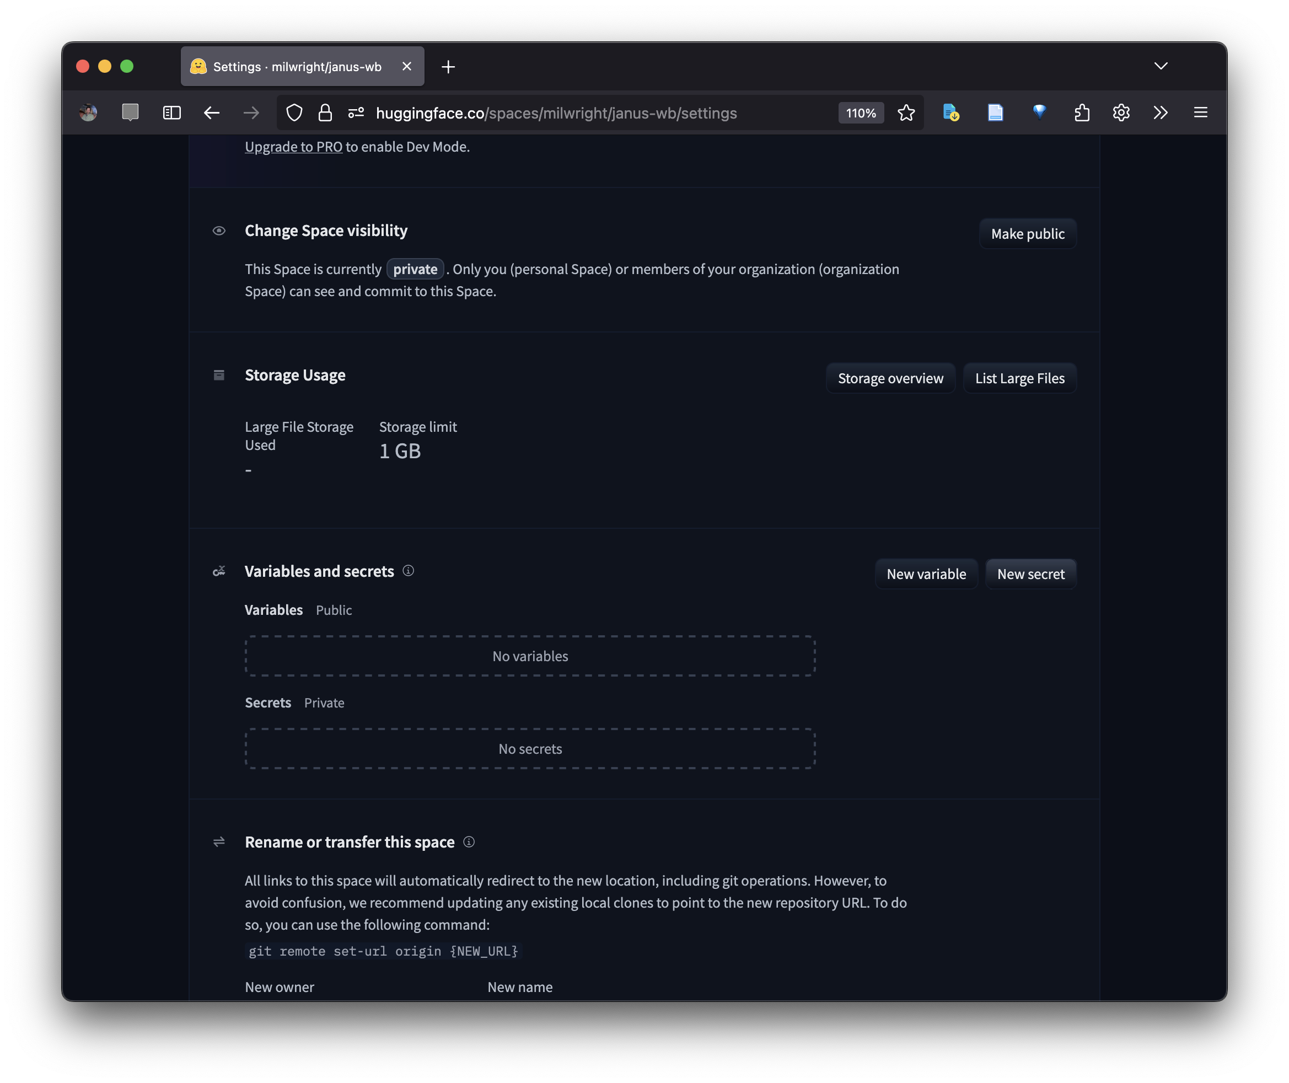1289x1083 pixels.
Task: Click the New secret button
Action: 1030,574
